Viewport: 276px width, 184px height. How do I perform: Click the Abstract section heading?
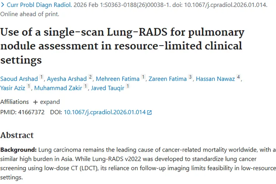tap(17, 135)
